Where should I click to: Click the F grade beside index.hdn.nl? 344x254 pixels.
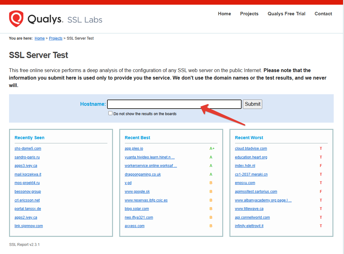click(x=321, y=166)
